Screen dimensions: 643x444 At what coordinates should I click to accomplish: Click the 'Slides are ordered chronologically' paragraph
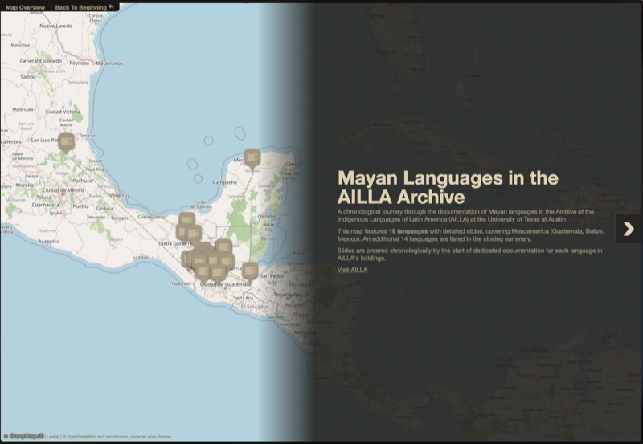click(x=470, y=254)
